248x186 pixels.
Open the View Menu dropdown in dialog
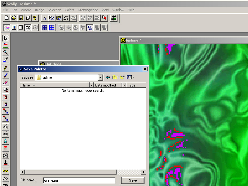tap(130, 77)
